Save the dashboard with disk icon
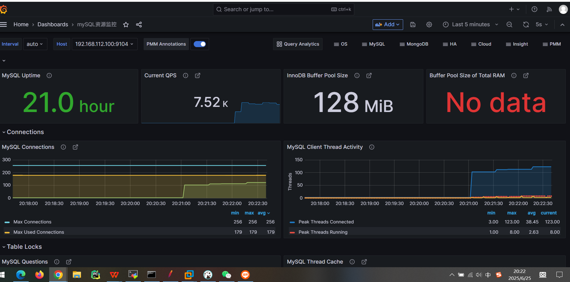 pos(413,24)
